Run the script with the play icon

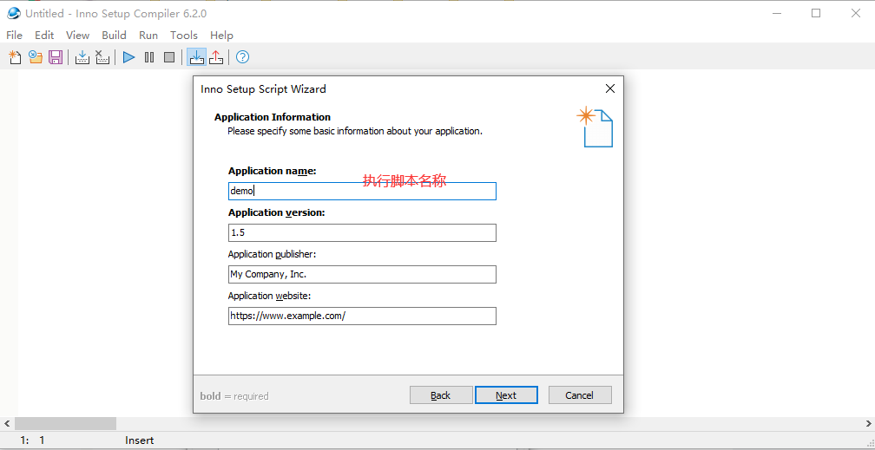coord(128,57)
